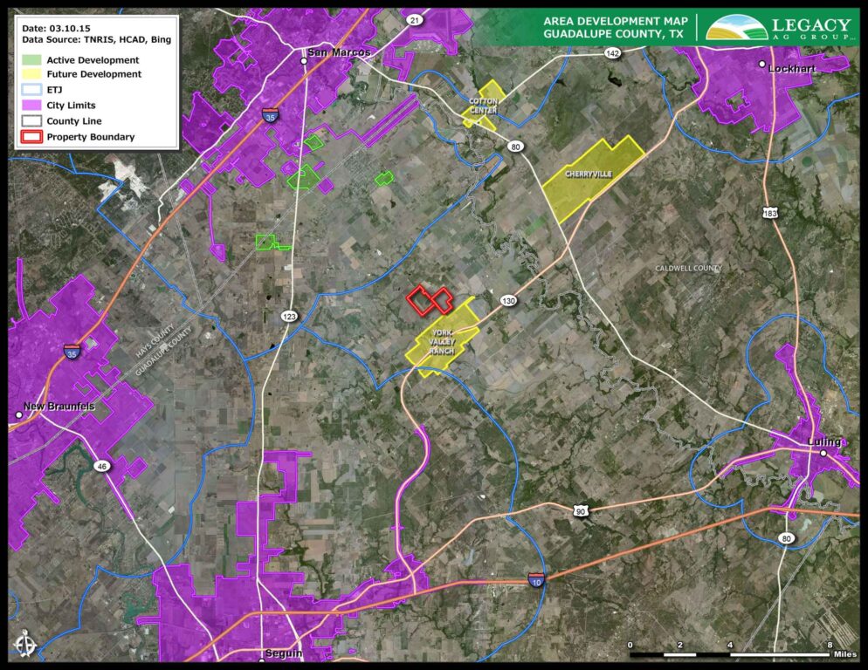868x670 pixels.
Task: Click the "New Braunfels" city label
Action: click(x=59, y=406)
